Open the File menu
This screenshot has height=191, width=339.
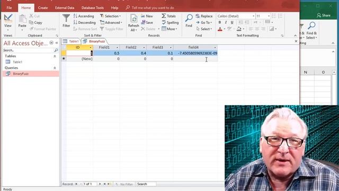click(x=10, y=8)
